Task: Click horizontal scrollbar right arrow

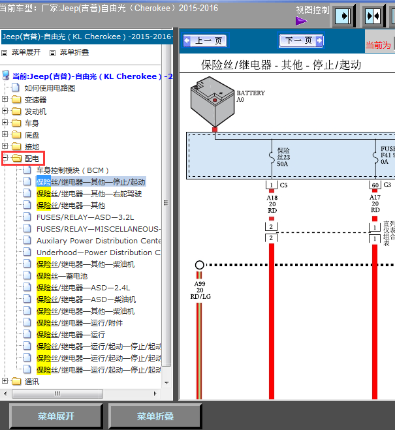Action: pos(155,394)
